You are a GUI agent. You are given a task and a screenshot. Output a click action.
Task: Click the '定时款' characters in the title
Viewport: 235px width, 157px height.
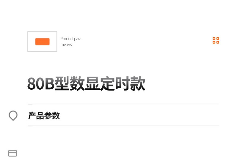[x=123, y=83]
